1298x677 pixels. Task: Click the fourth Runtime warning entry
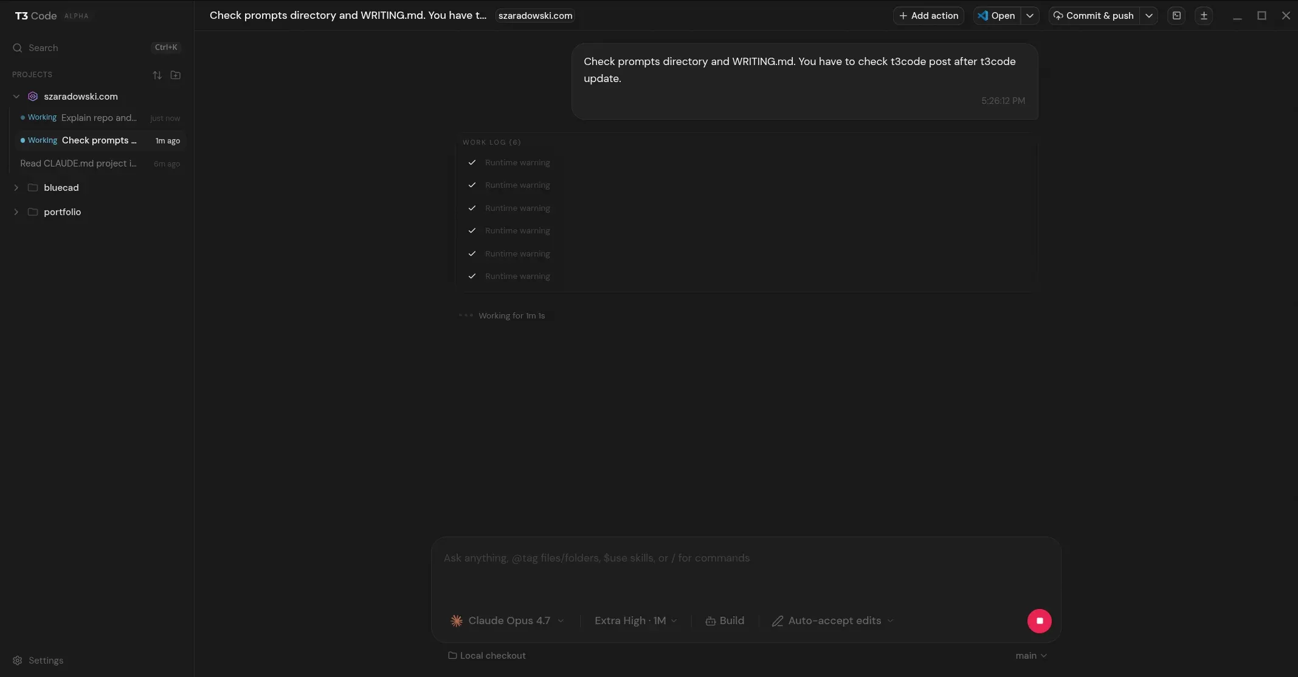click(509, 231)
